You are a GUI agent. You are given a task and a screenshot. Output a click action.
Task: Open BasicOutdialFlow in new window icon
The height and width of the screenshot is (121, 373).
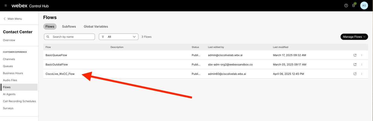pos(355,64)
